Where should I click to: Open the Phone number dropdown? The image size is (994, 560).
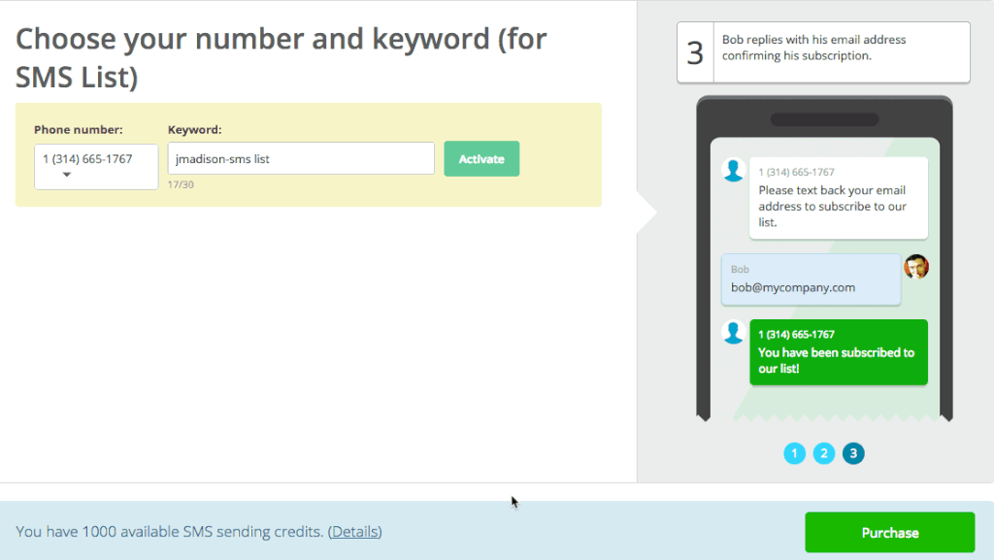(x=96, y=166)
